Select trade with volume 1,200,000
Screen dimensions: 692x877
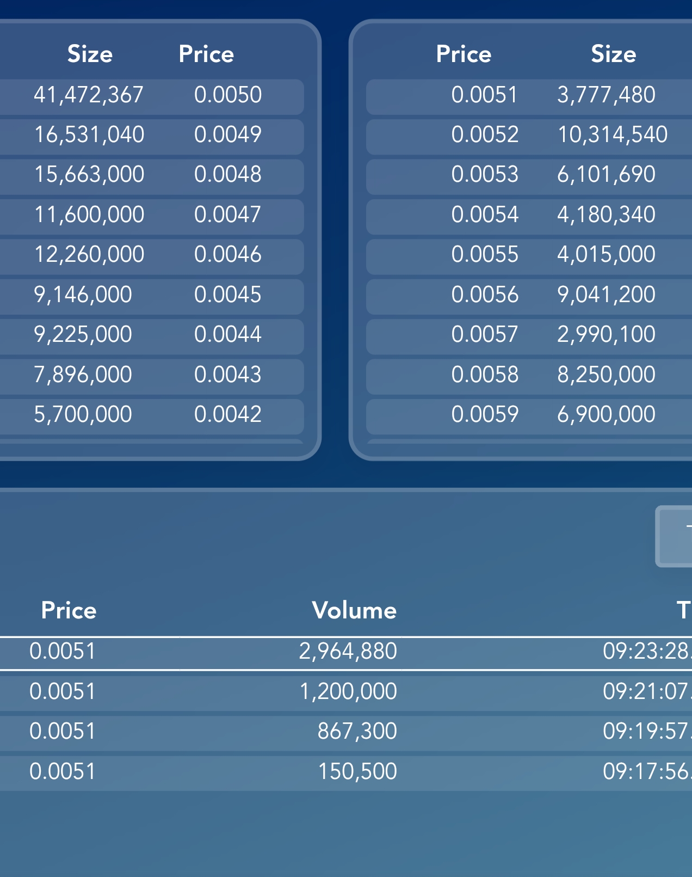346,692
